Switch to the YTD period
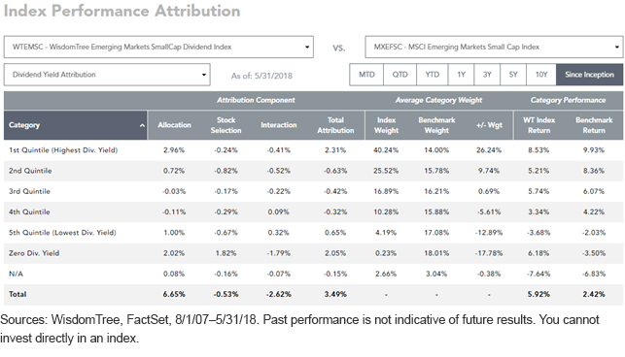625x357 pixels. 433,75
